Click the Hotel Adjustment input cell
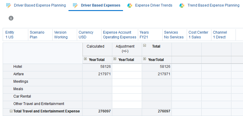This screenshot has width=243, height=116. tap(127, 68)
